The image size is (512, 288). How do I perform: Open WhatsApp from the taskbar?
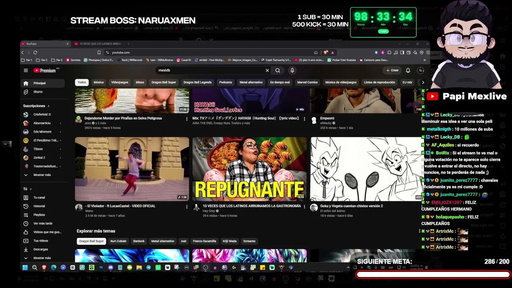click(x=158, y=268)
